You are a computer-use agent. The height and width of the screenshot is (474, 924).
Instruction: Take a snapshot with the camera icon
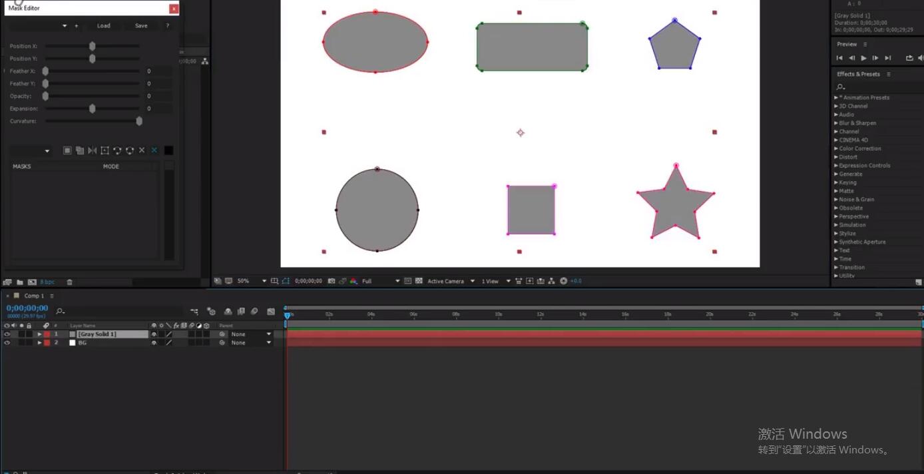tap(331, 281)
